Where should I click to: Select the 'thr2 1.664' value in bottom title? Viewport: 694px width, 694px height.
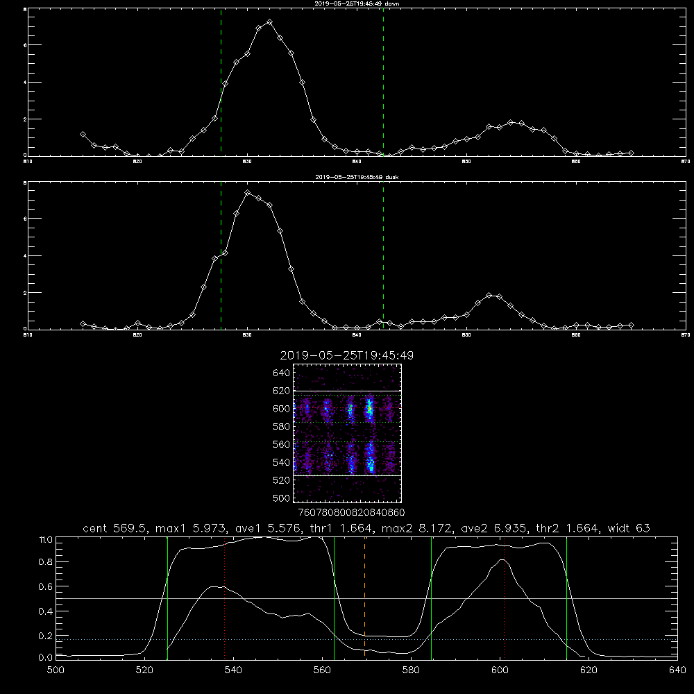tap(568, 528)
